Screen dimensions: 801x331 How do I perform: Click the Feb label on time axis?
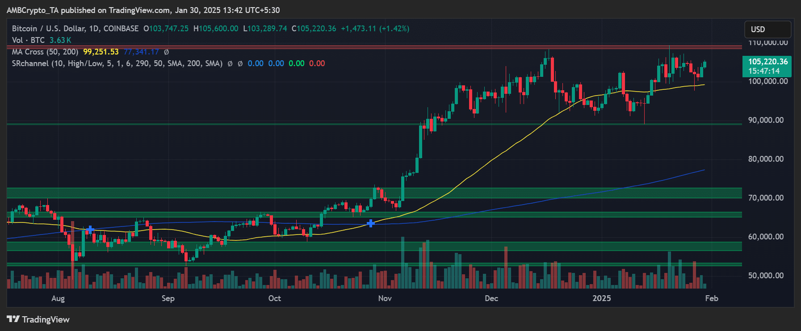click(x=712, y=298)
